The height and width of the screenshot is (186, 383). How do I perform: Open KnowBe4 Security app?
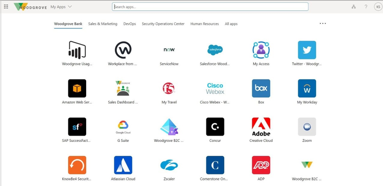(77, 165)
